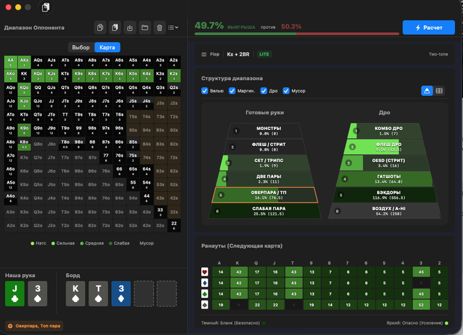Screen dimensions: 463x335
Task: Select the СЛАБАЯ ПАРА pyramid row
Action: (x=265, y=211)
